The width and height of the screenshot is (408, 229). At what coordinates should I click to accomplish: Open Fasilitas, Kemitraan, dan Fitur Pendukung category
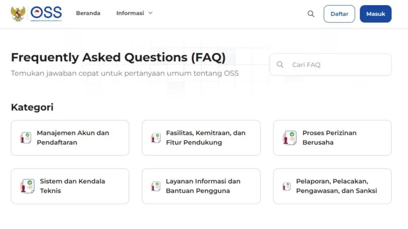(201, 138)
